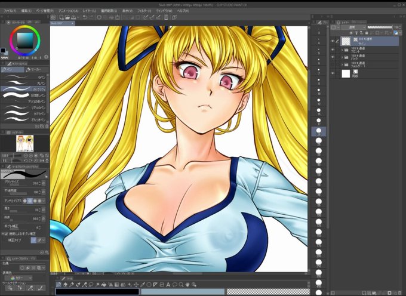Screen dimensions: 406x296
Task: Show the hidden フォルダー1 folder layer
Action: click(x=333, y=64)
